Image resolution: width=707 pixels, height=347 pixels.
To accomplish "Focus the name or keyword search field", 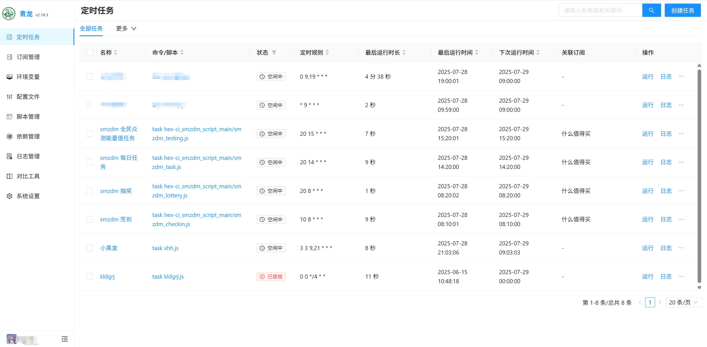I will click(x=600, y=10).
